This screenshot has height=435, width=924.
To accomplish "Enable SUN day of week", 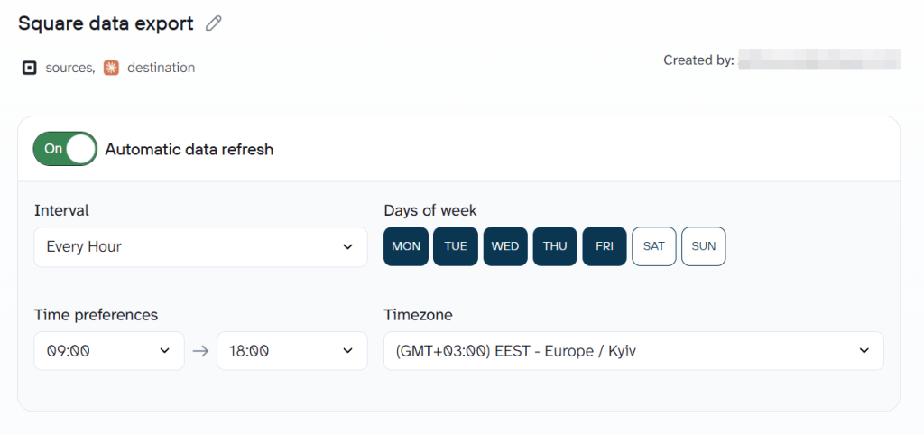I will (704, 246).
